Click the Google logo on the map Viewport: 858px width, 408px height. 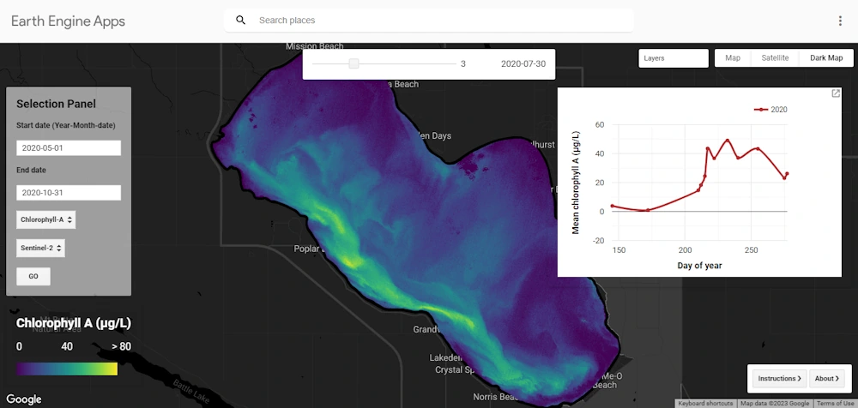24,399
